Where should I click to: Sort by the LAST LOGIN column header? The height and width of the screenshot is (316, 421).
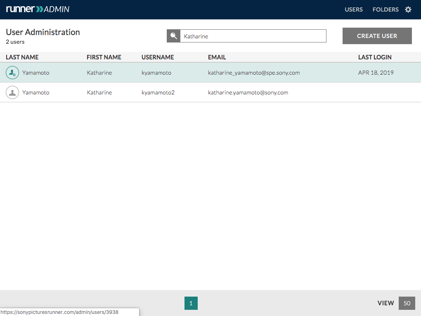[375, 57]
